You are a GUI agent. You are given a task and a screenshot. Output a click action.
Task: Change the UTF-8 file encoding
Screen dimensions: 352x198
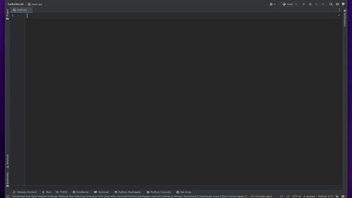point(296,196)
